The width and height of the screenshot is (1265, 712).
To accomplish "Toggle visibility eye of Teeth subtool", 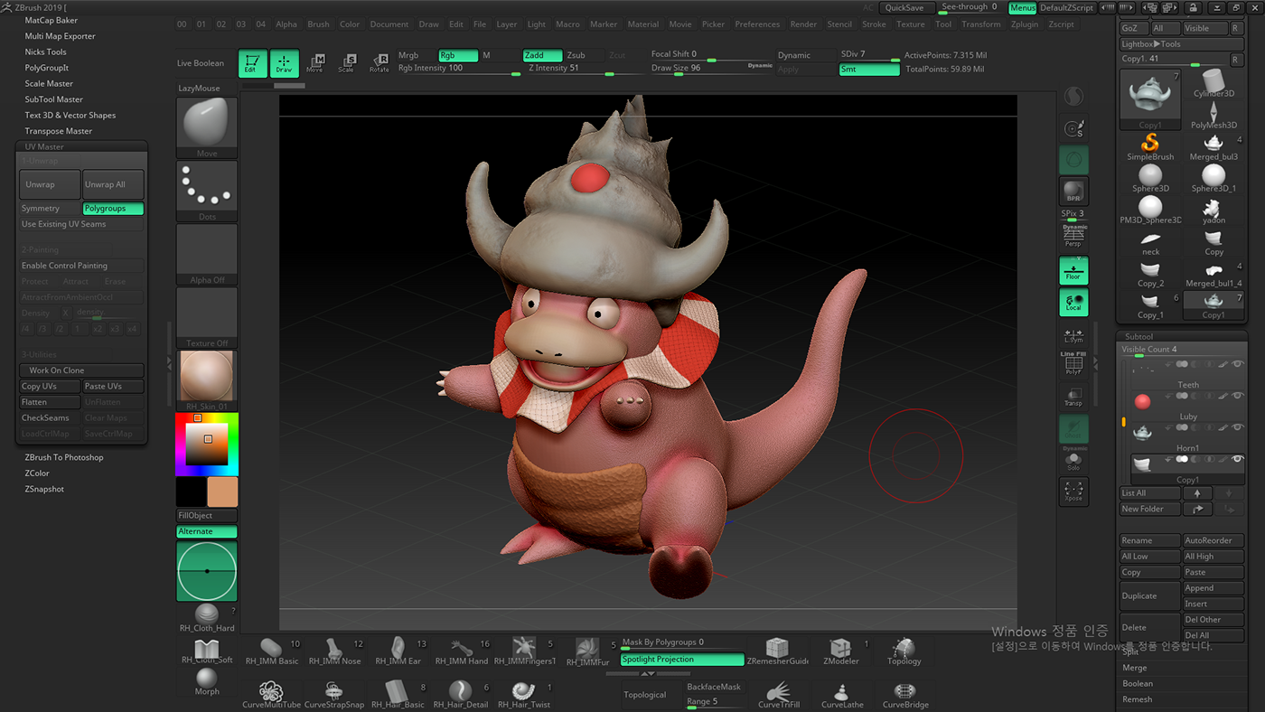I will point(1238,364).
